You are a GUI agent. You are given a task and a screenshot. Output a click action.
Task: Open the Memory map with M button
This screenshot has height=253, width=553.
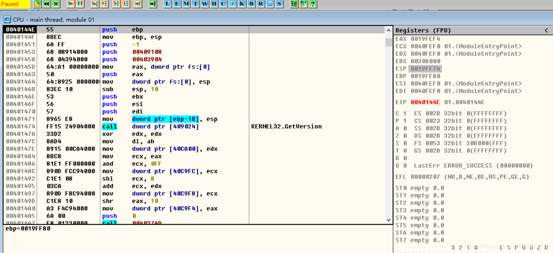click(186, 4)
